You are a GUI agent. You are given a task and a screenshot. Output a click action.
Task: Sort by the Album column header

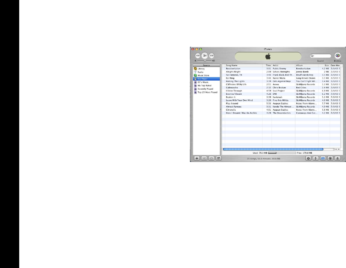(307, 65)
